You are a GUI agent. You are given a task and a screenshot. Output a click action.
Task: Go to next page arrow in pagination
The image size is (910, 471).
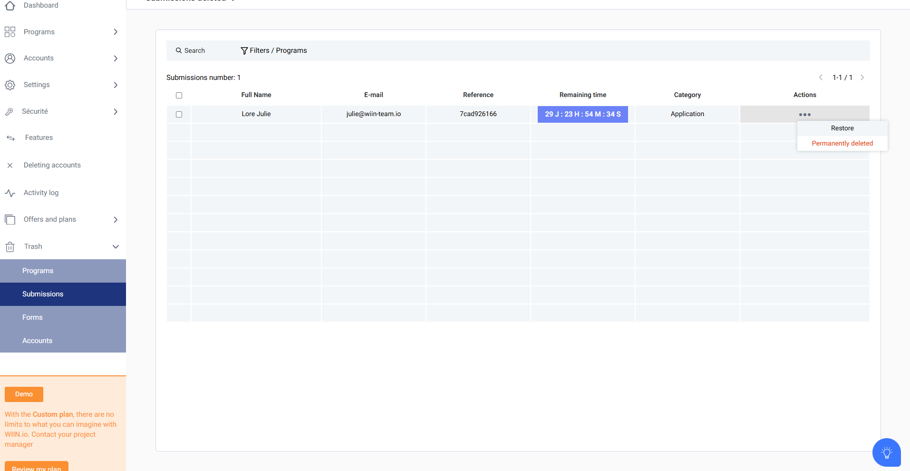[862, 78]
